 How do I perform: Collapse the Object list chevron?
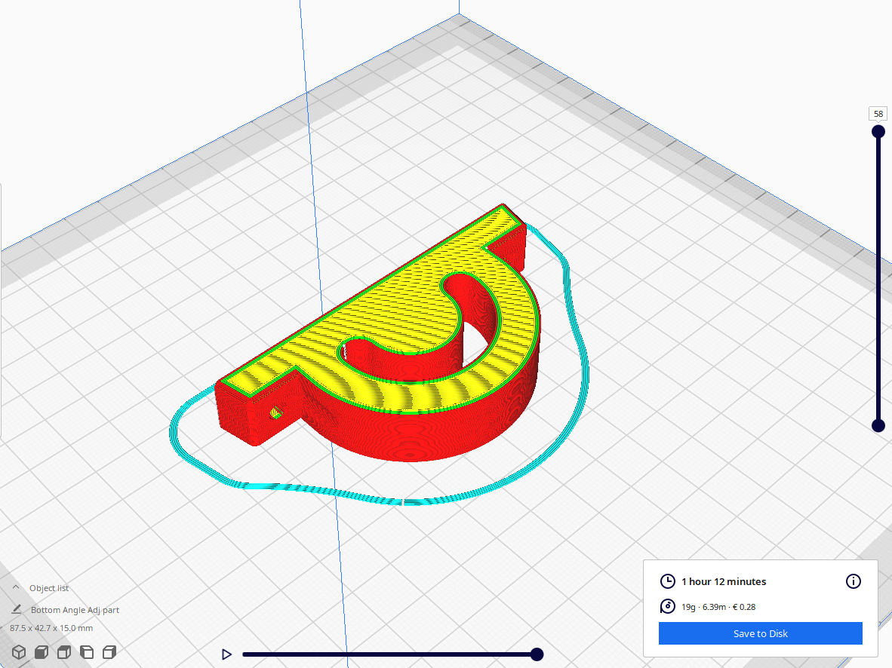pyautogui.click(x=16, y=587)
